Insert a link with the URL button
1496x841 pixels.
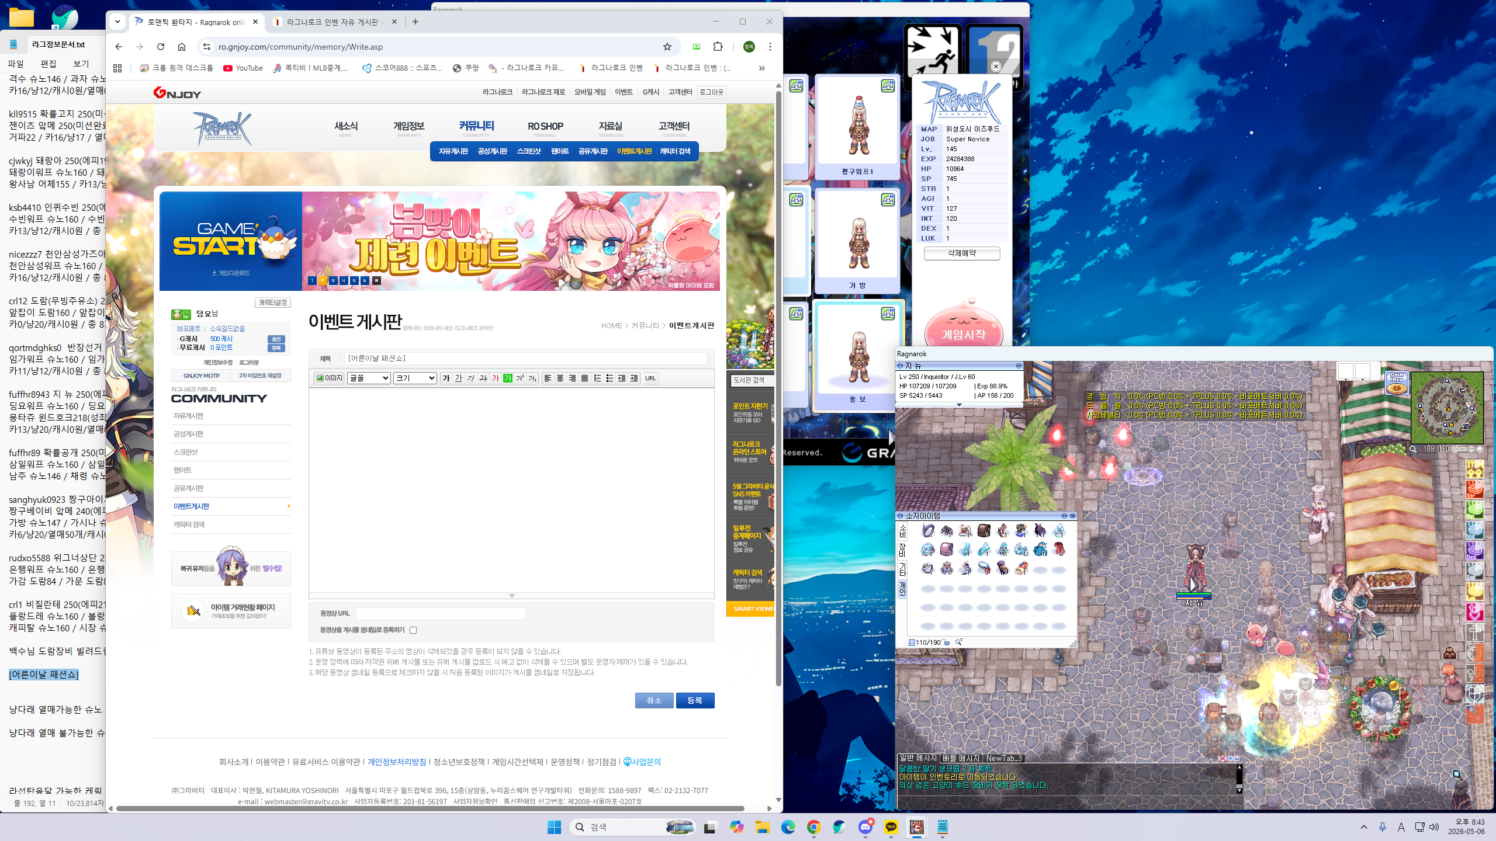point(650,378)
